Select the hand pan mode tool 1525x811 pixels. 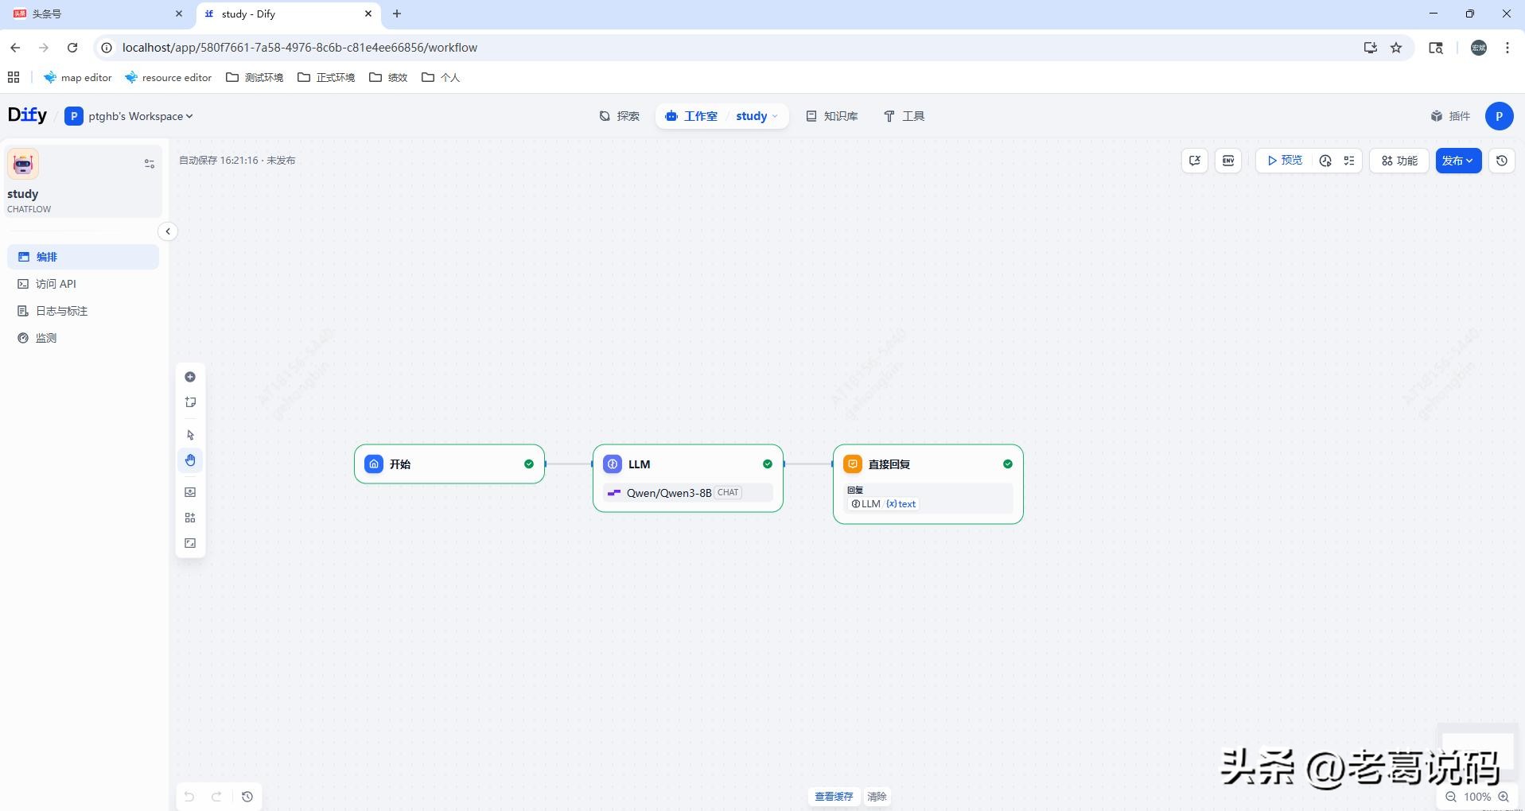[190, 460]
